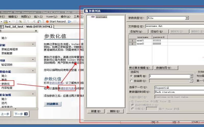This screenshot has height=127, width=204.
Task: Collapse the 增强功能 section arrow
Action: [x=33, y=71]
